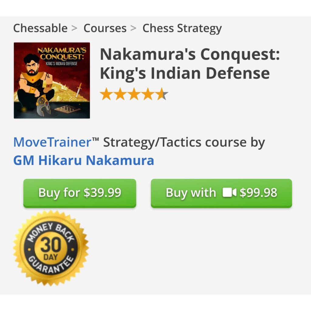This screenshot has width=311, height=311.
Task: Select the fourth rating star
Action: [148, 94]
